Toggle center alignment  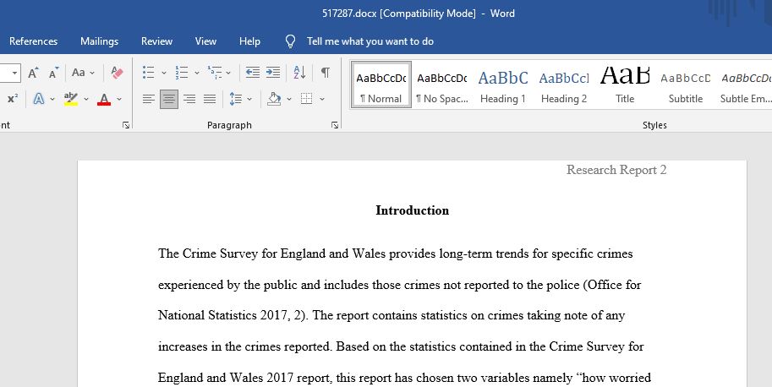click(169, 99)
